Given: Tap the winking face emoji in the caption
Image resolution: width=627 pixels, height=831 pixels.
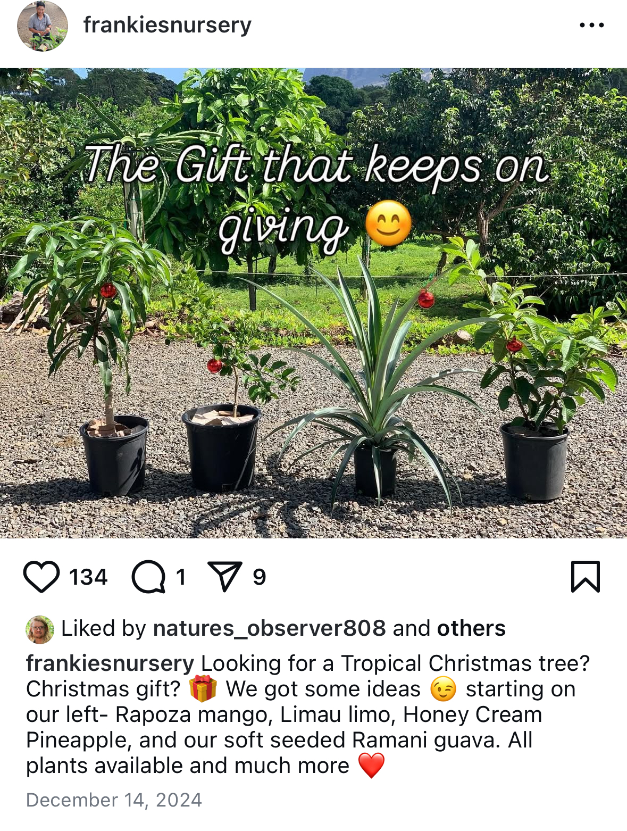Looking at the screenshot, I should 443,689.
